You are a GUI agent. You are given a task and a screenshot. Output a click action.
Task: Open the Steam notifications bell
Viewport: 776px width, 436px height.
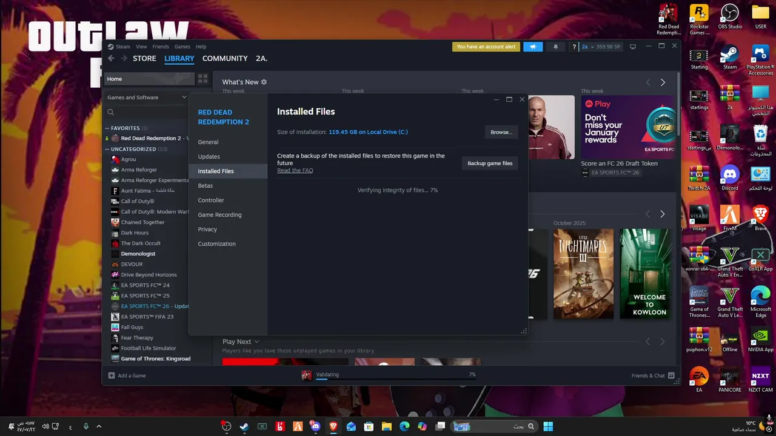(x=555, y=47)
